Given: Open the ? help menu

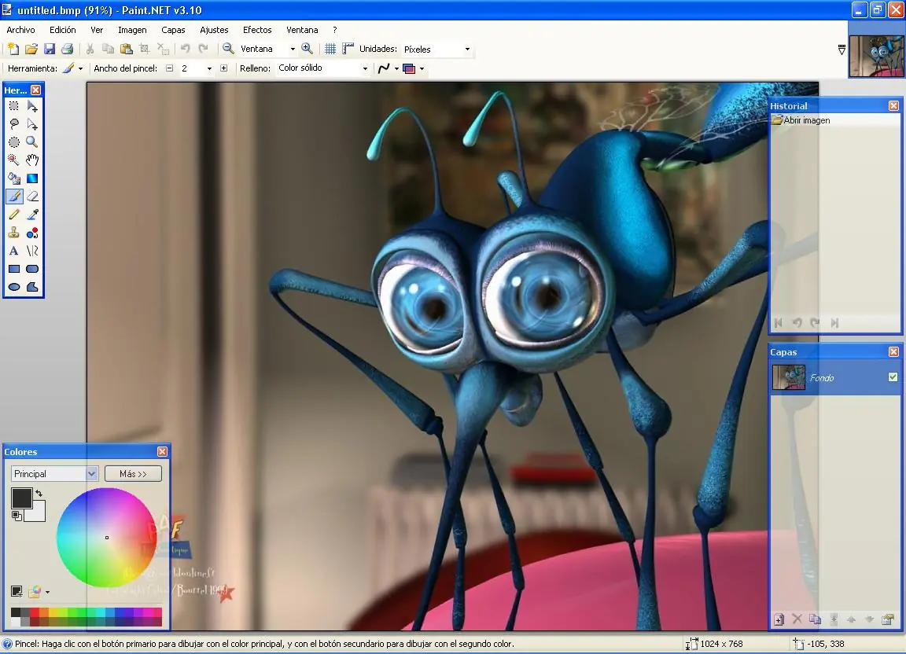Looking at the screenshot, I should point(334,30).
